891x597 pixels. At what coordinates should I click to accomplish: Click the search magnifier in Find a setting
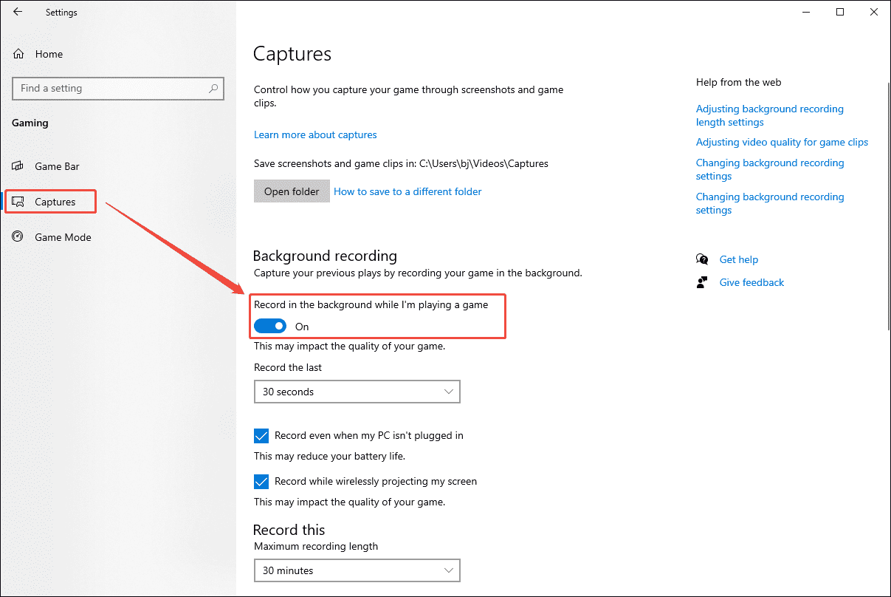(214, 88)
